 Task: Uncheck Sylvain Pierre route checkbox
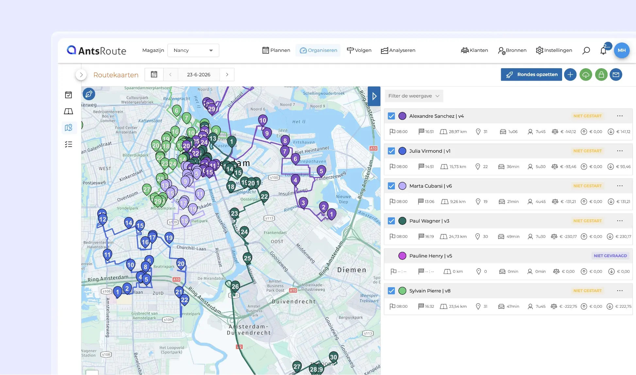[391, 290]
